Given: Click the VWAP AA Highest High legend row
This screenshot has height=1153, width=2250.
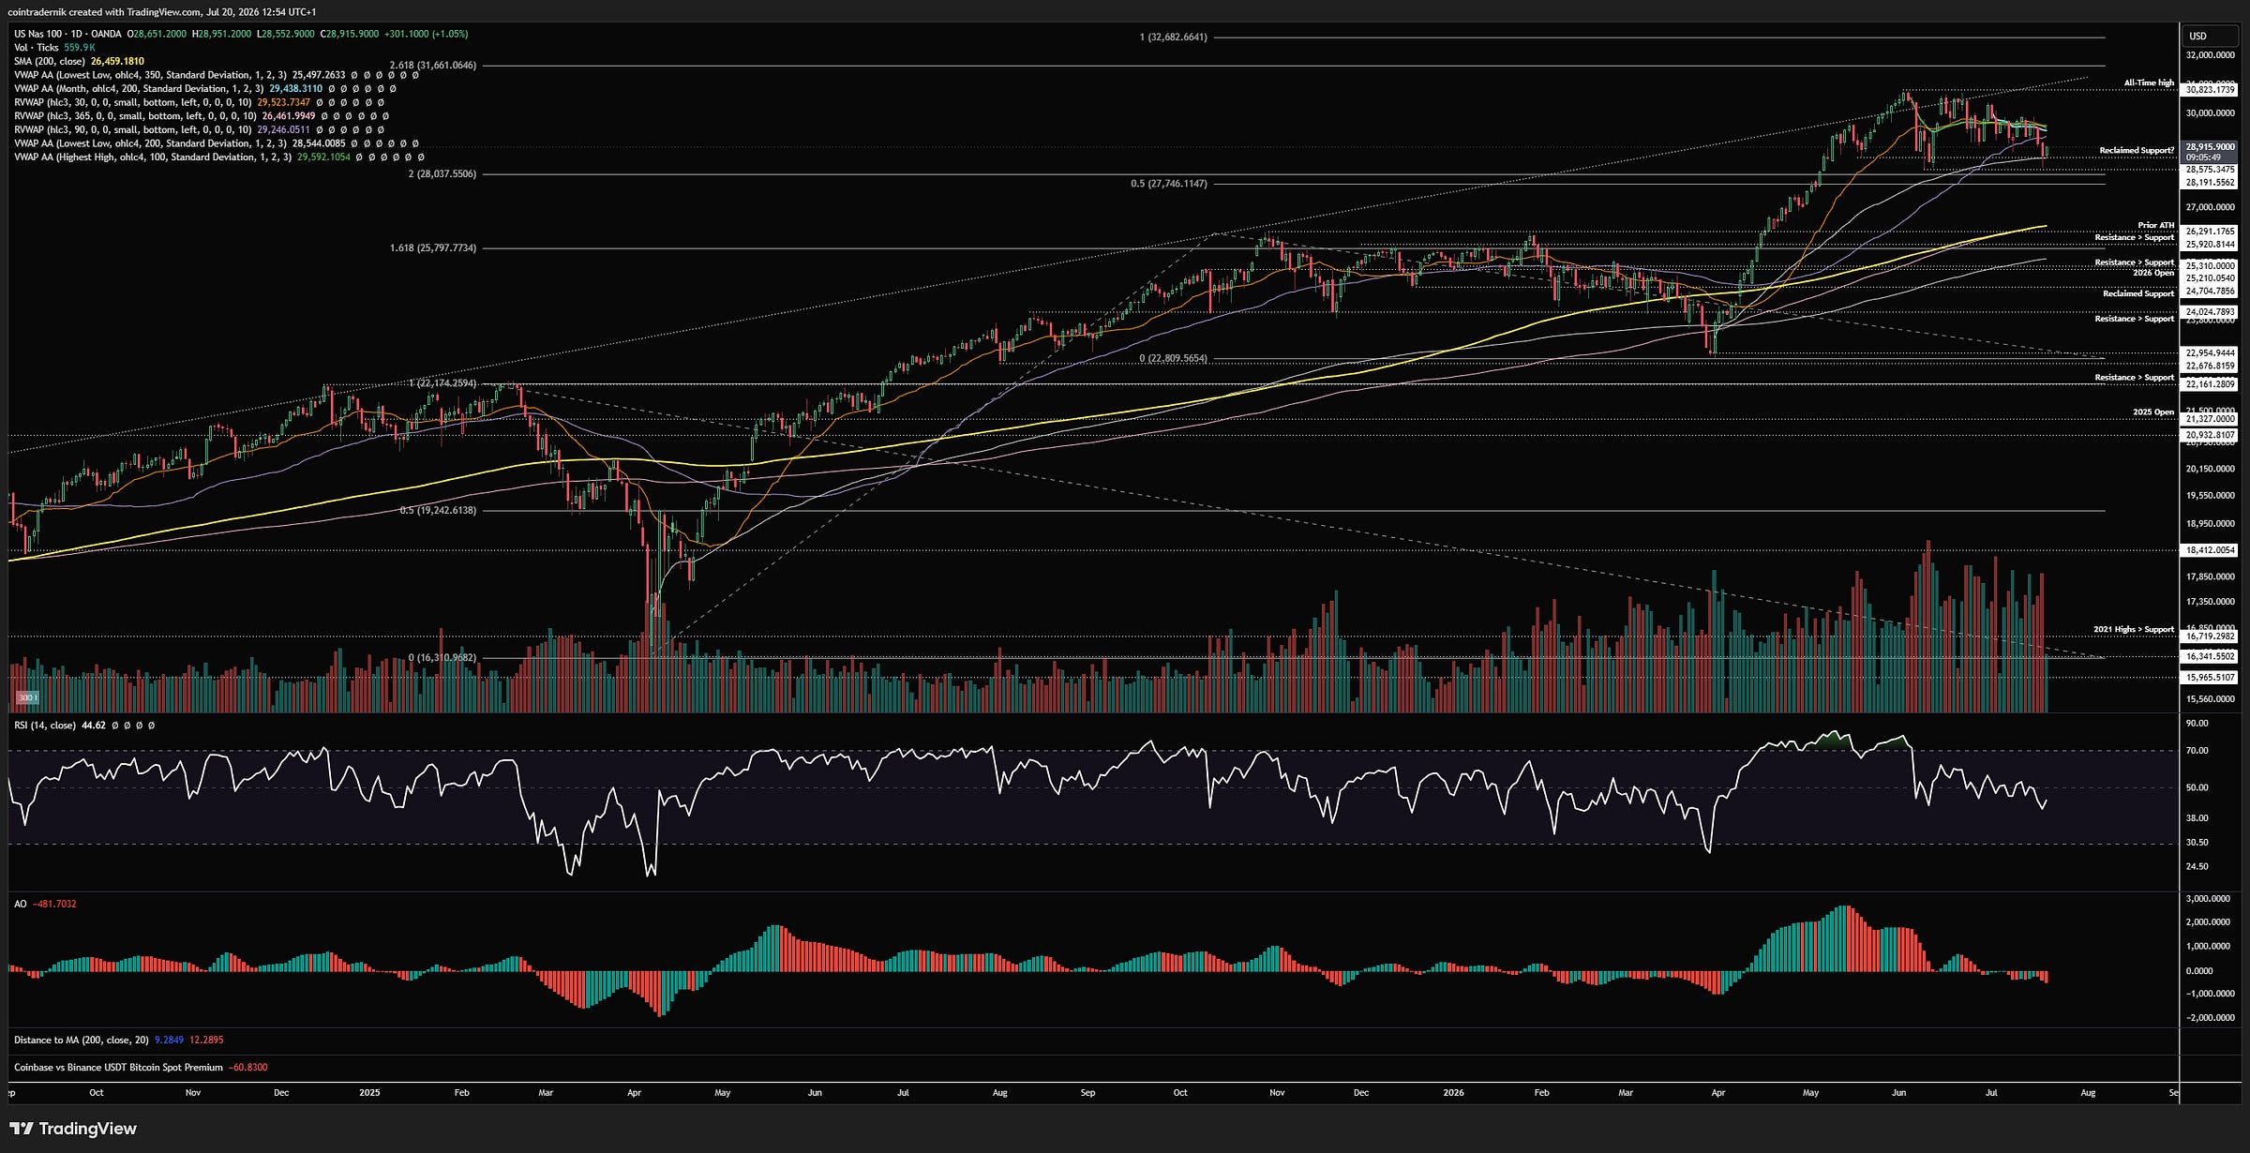Looking at the screenshot, I should [219, 157].
